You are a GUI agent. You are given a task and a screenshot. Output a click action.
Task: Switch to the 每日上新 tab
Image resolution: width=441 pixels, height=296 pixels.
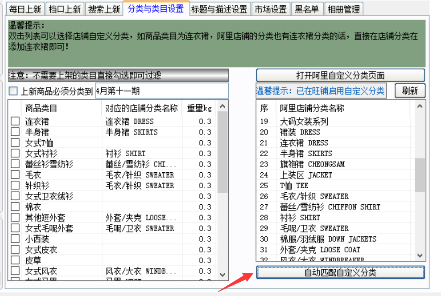(25, 9)
